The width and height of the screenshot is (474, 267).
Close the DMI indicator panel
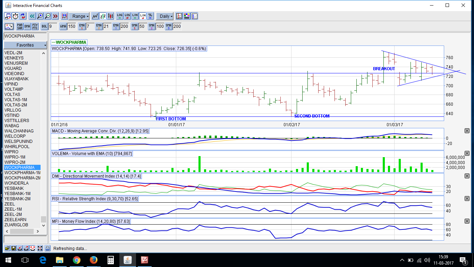tap(467, 176)
